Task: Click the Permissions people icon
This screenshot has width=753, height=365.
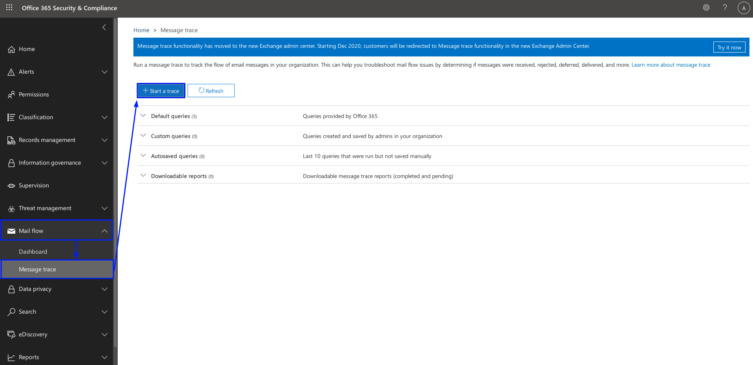Action: click(11, 94)
